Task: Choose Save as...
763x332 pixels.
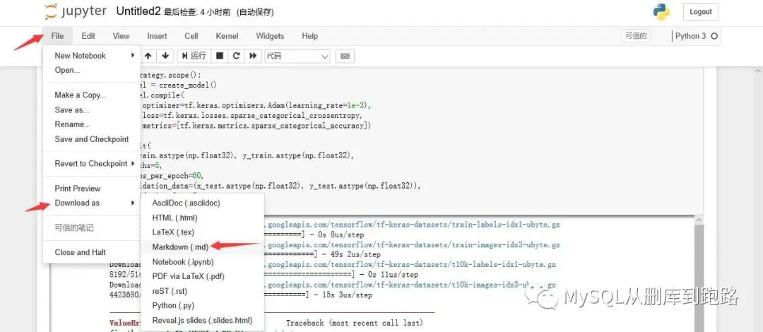Action: click(x=92, y=110)
